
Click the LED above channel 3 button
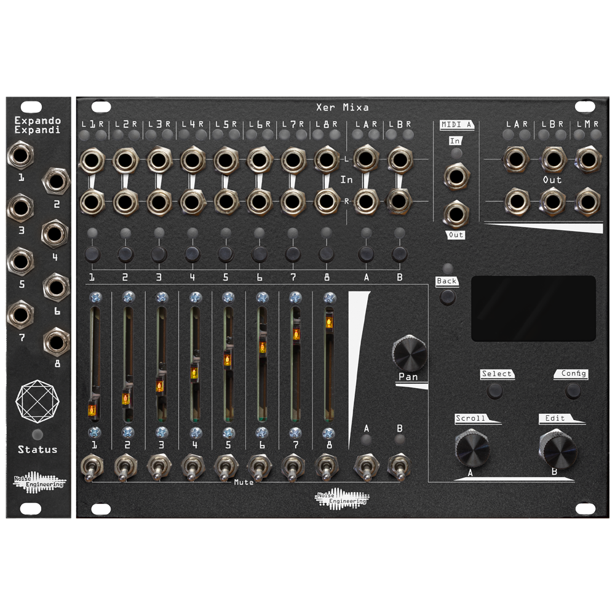coord(159,232)
